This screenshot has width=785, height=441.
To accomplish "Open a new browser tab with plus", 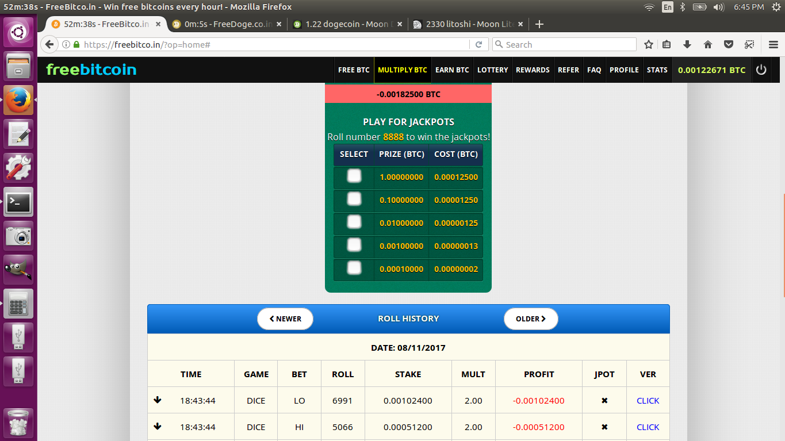I will click(x=539, y=24).
